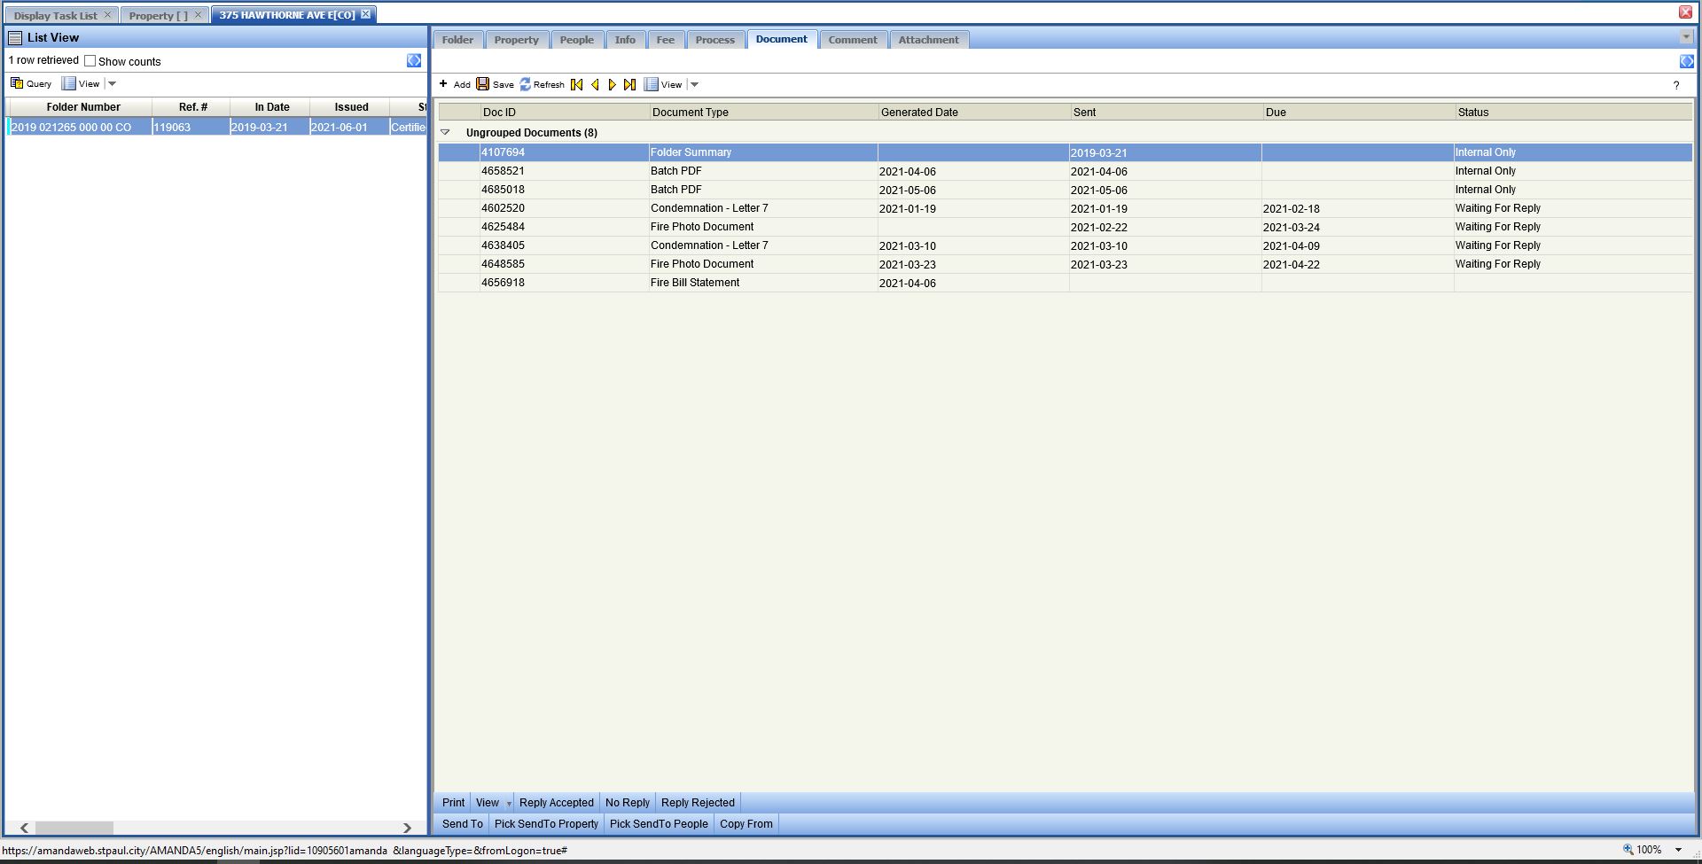
Task: Collapse the Ungrouped Documents group
Action: pyautogui.click(x=445, y=132)
